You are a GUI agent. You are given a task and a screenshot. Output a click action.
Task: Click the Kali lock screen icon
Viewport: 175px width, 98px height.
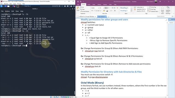click(71, 6)
